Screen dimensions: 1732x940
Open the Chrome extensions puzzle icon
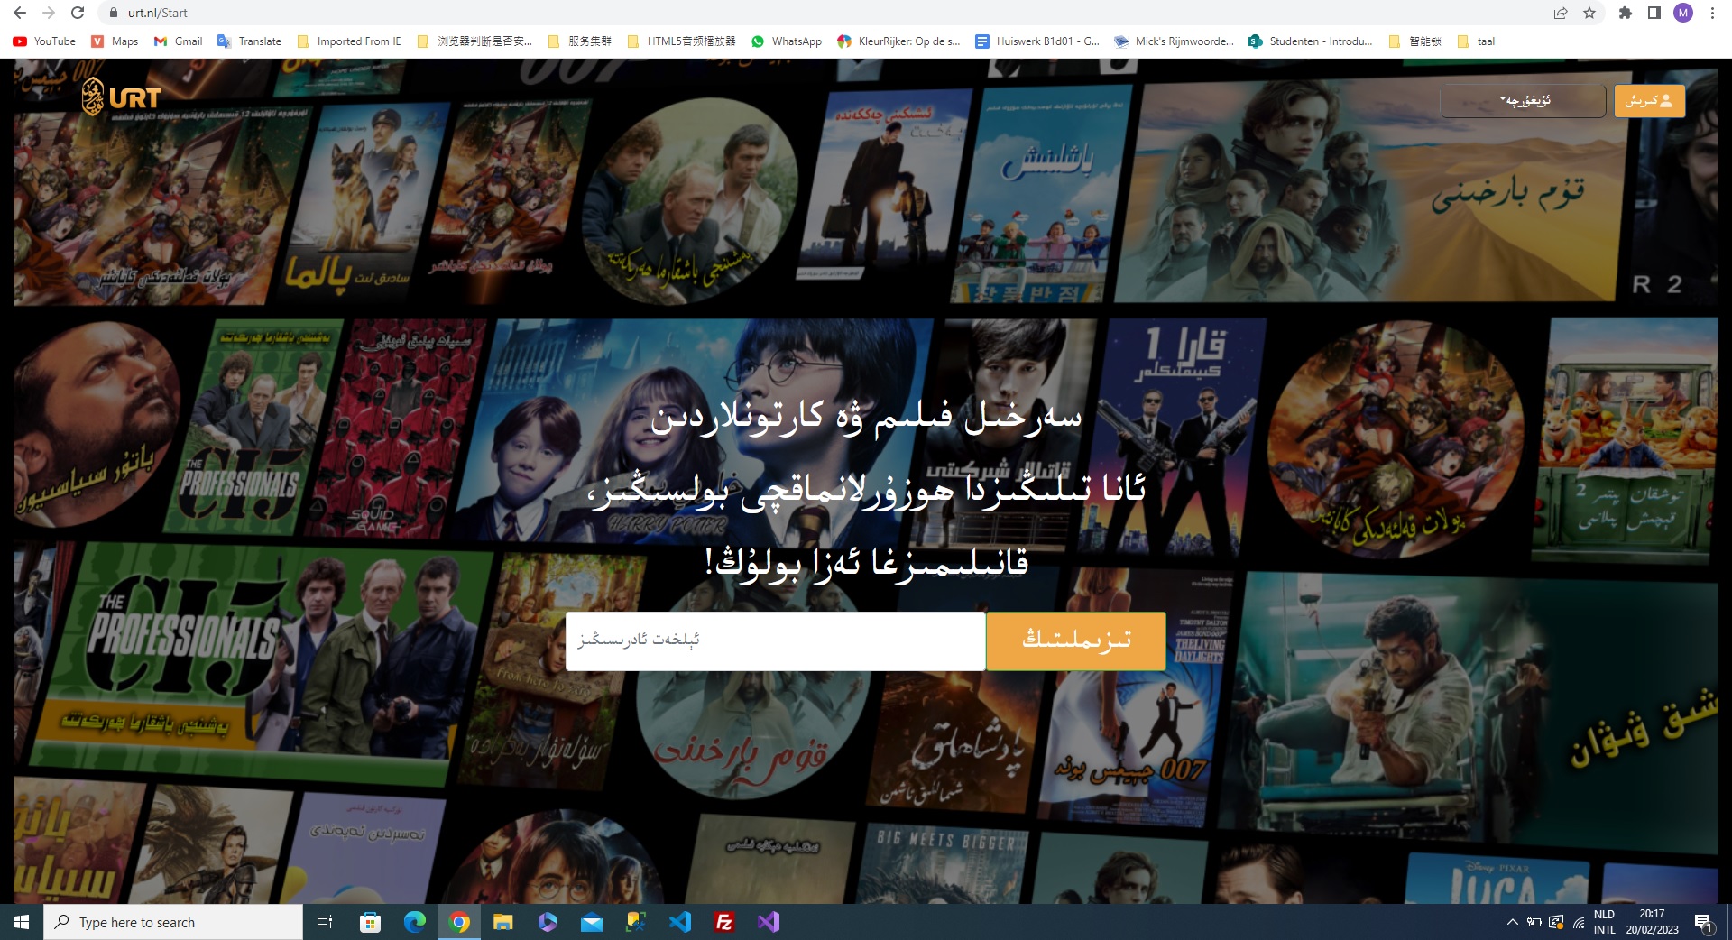pyautogui.click(x=1625, y=13)
